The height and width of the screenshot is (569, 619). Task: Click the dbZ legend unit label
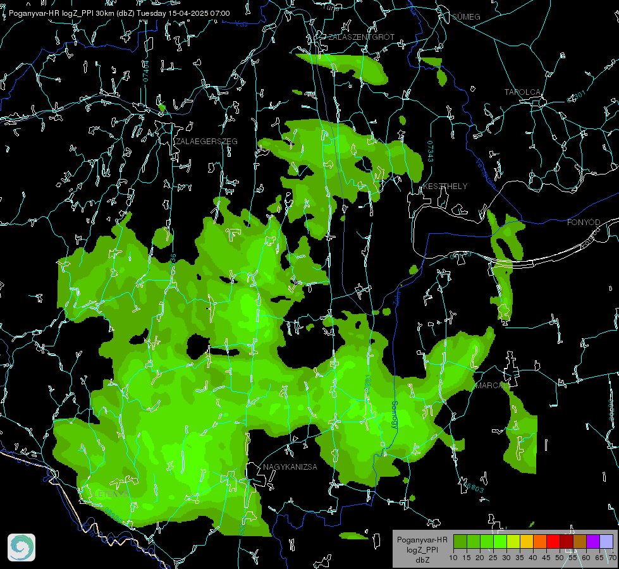(x=422, y=560)
